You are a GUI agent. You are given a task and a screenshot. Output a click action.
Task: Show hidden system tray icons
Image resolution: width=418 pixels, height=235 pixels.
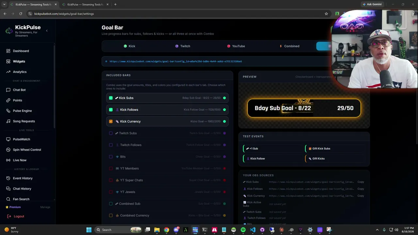click(377, 230)
